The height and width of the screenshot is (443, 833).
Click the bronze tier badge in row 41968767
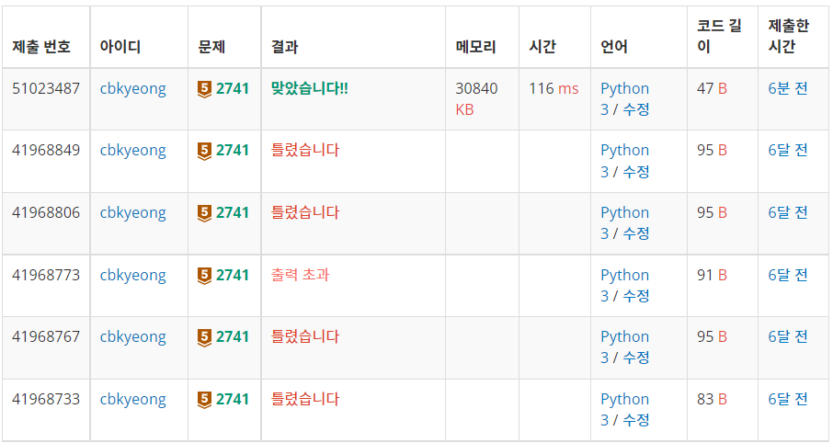pos(204,338)
